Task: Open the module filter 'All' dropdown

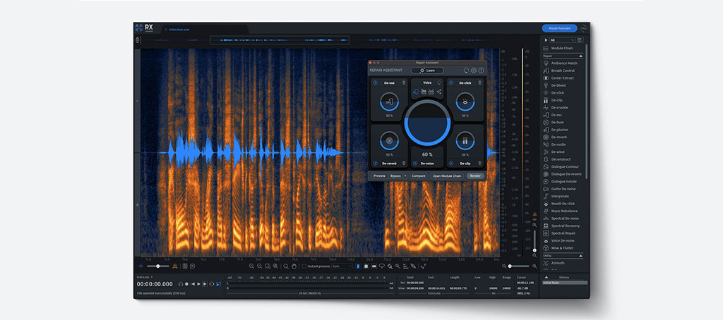Action: tap(562, 40)
